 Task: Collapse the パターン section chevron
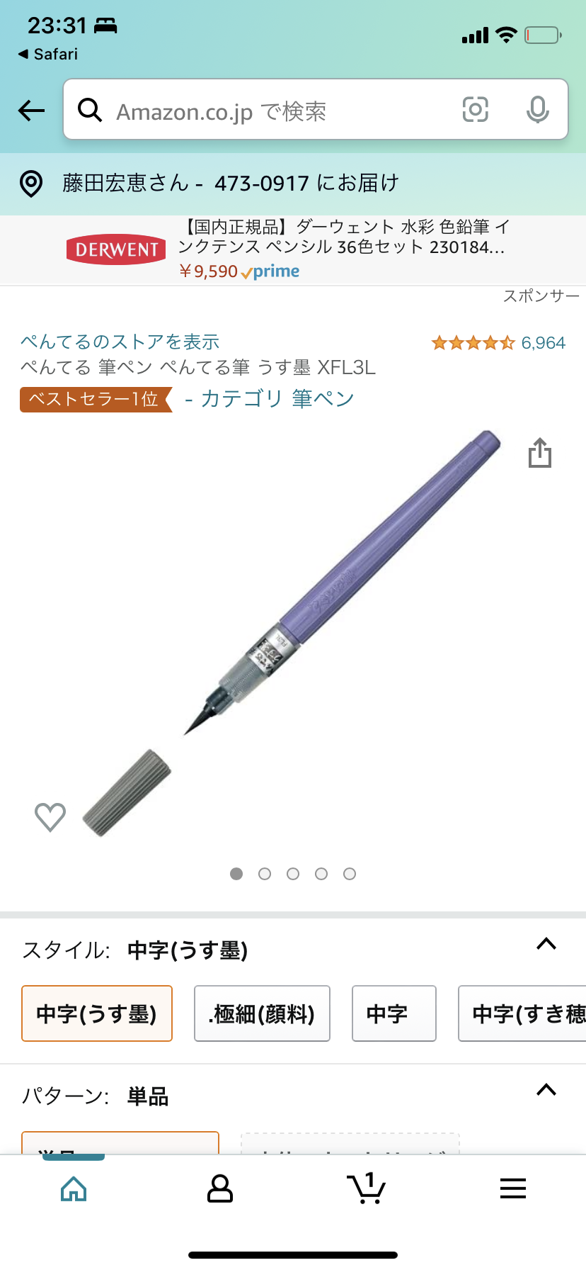546,1090
